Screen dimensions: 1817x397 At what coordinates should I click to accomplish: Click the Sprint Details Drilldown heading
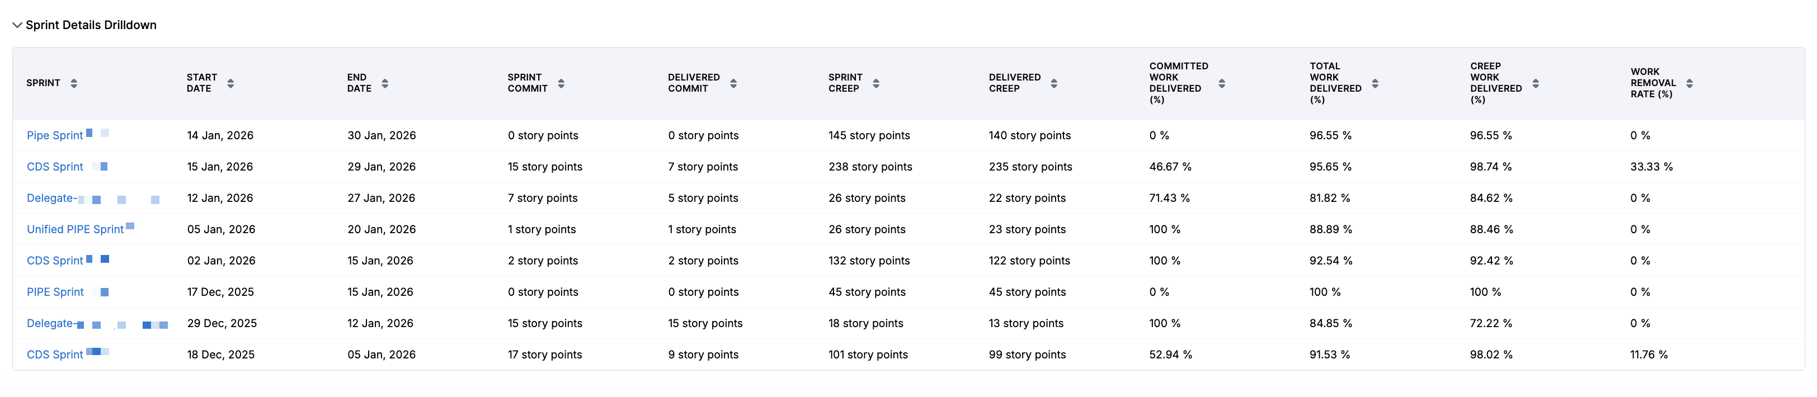point(91,25)
